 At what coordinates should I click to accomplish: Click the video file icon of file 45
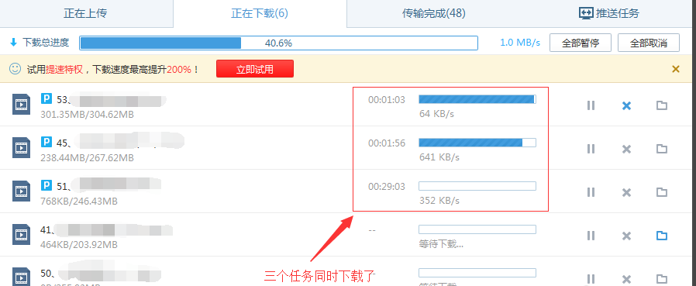[x=21, y=148]
